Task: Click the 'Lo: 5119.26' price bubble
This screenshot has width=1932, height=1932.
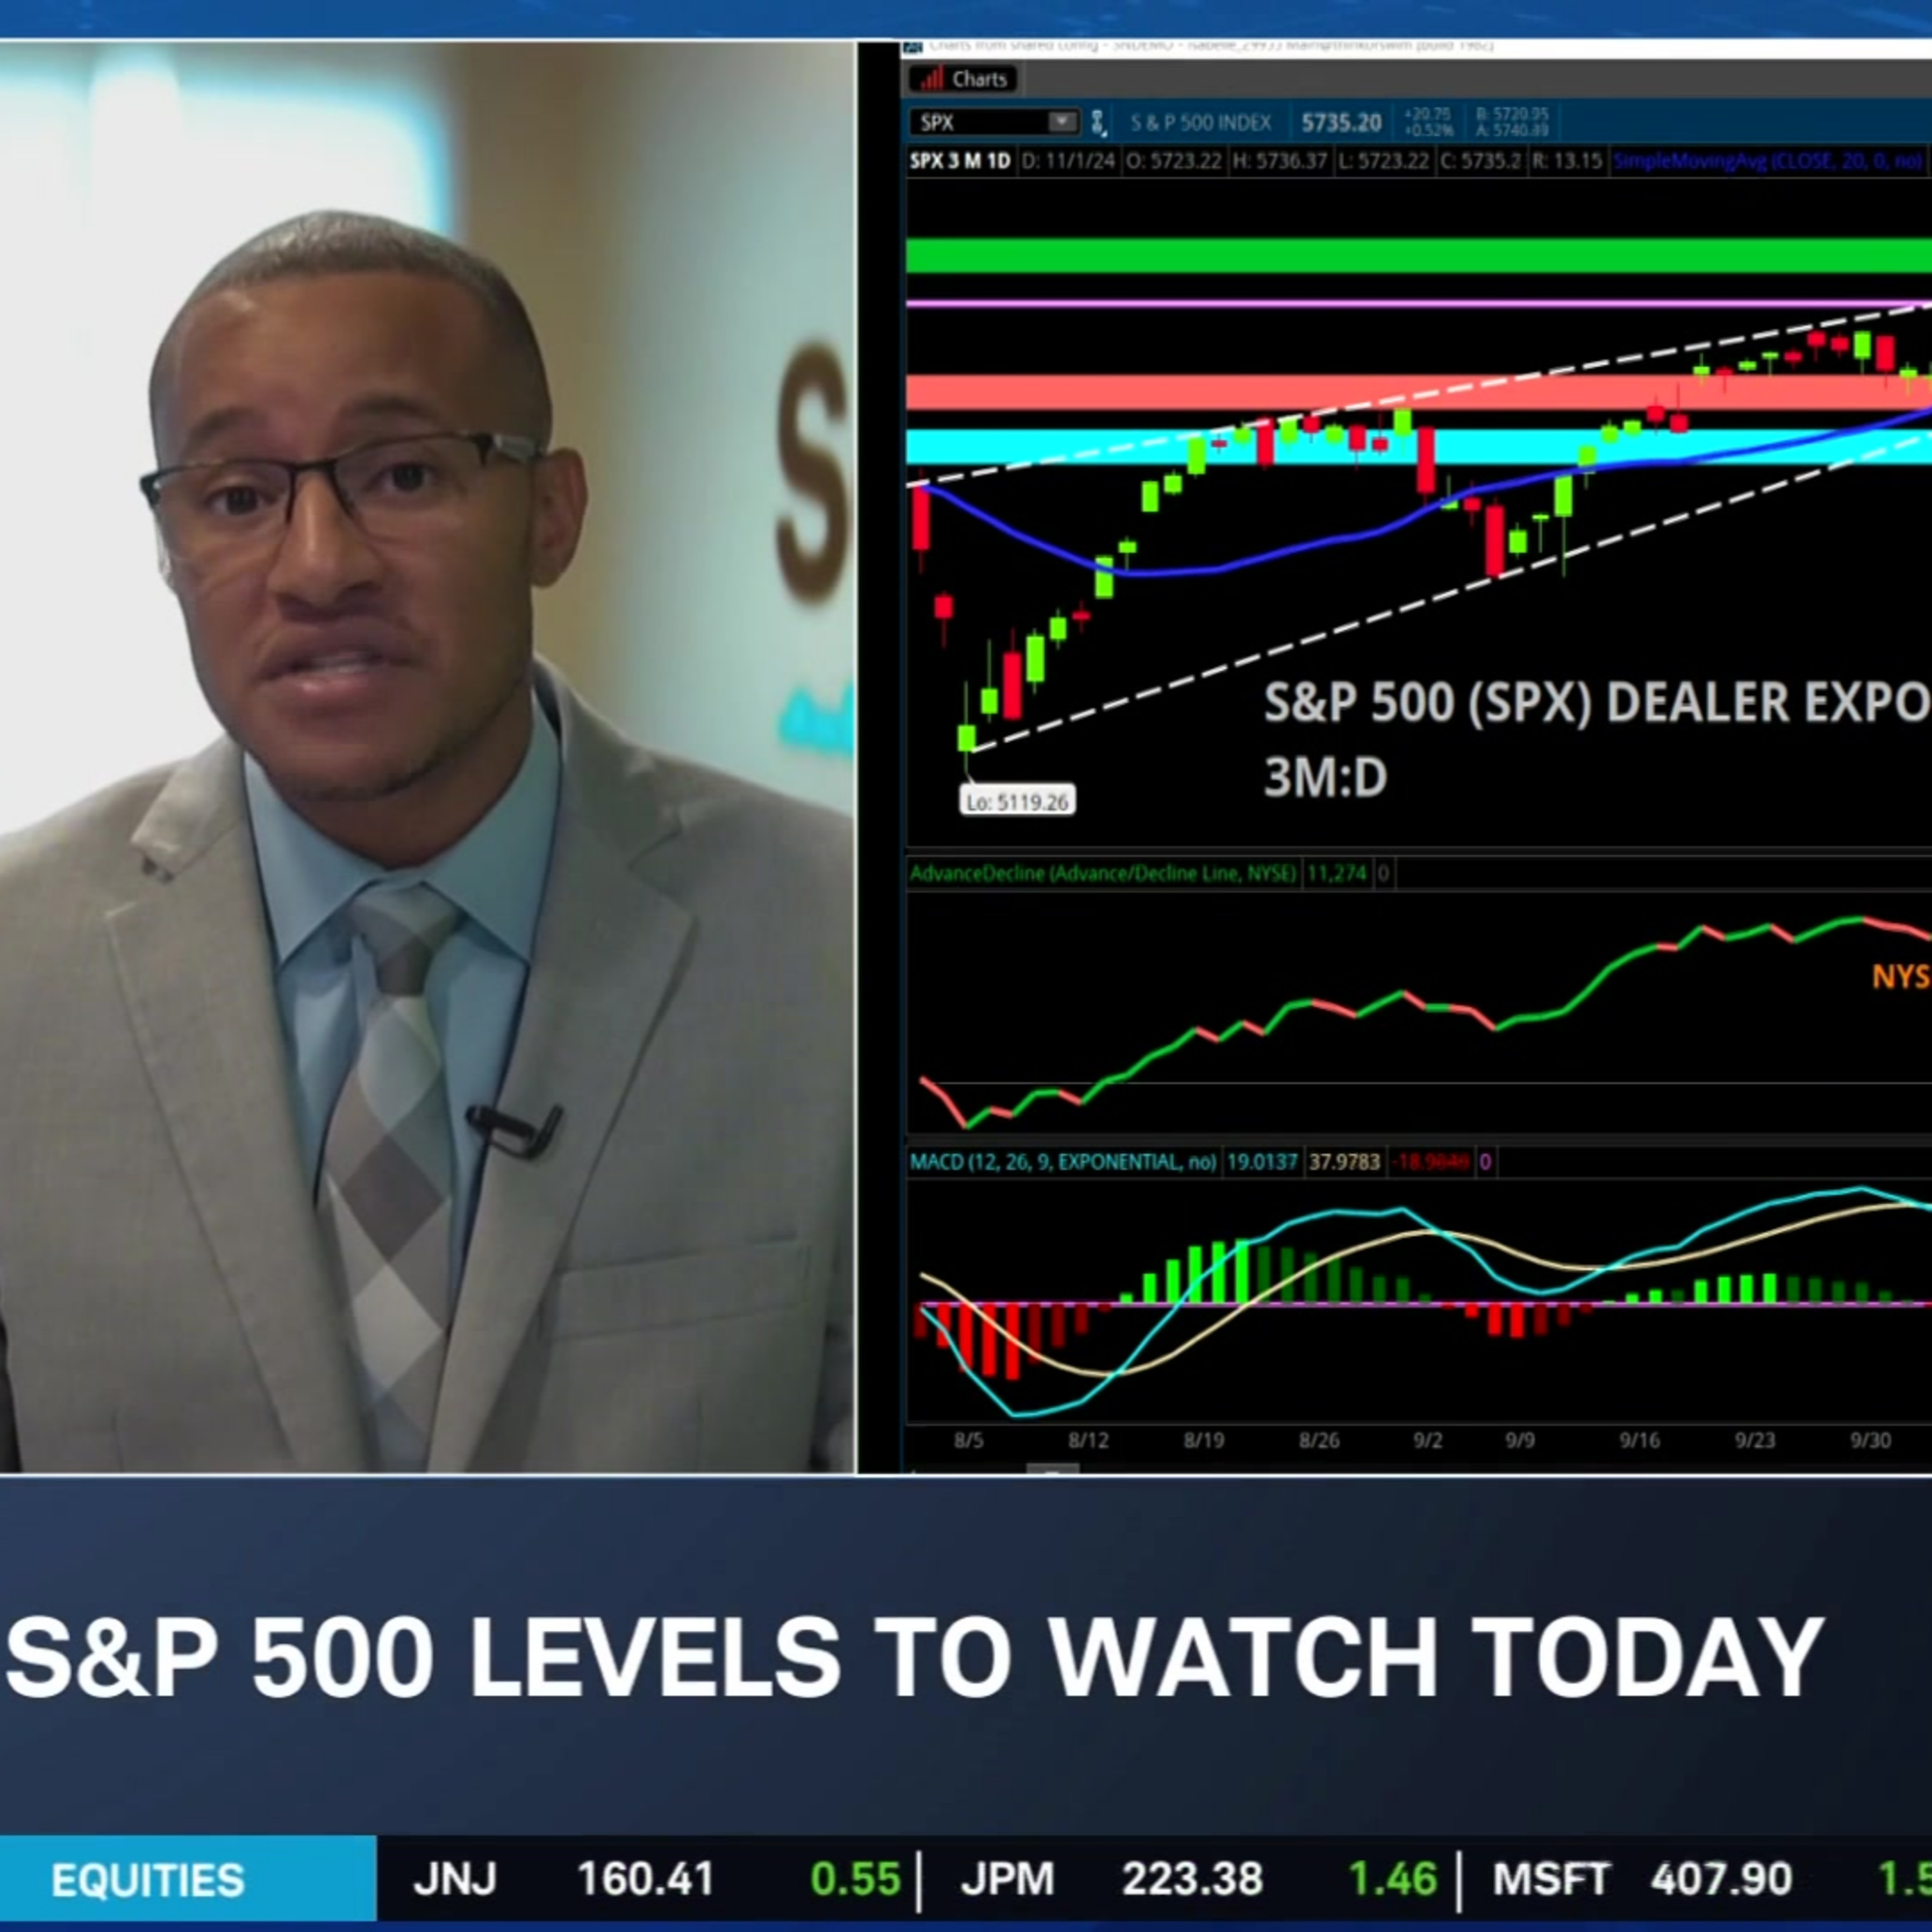Action: tap(1017, 801)
